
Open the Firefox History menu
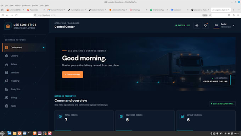tap(18, 5)
